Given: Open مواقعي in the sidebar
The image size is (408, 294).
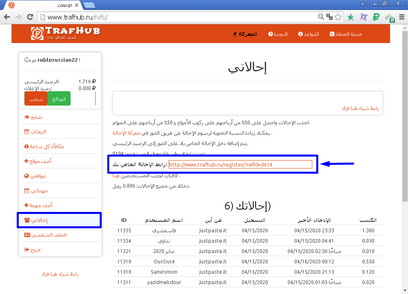Looking at the screenshot, I should click(60, 176).
